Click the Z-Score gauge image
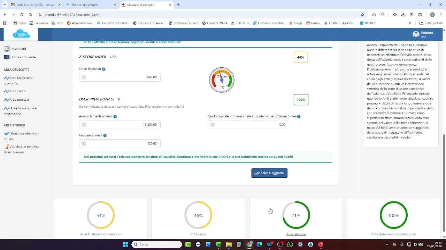 222,80
